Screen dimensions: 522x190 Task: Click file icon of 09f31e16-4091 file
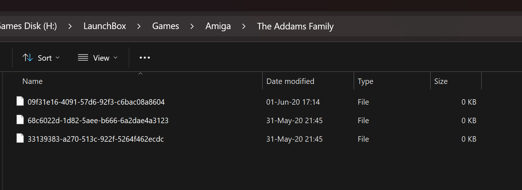[20, 102]
